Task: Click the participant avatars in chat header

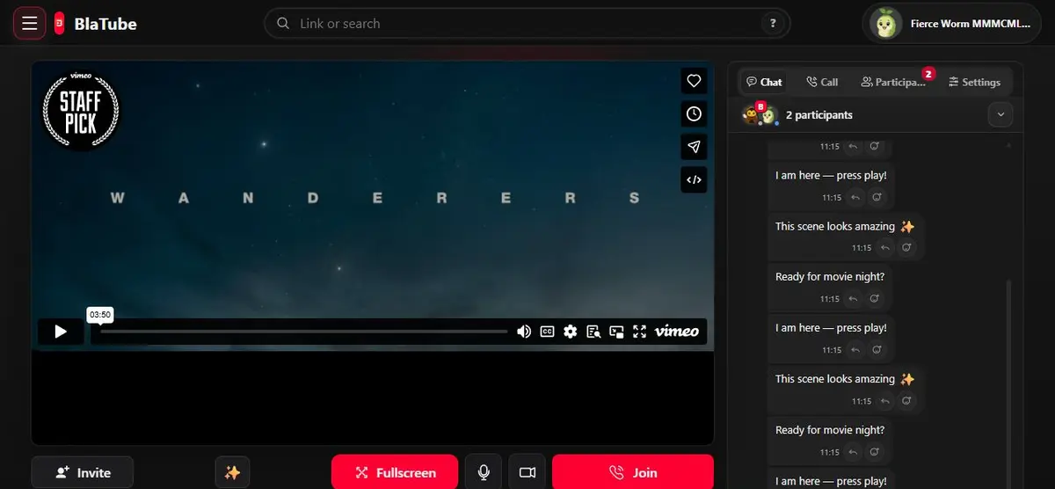Action: click(x=760, y=115)
